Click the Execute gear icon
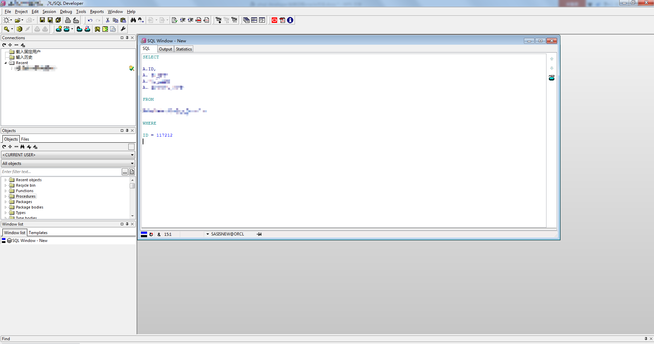 click(19, 29)
